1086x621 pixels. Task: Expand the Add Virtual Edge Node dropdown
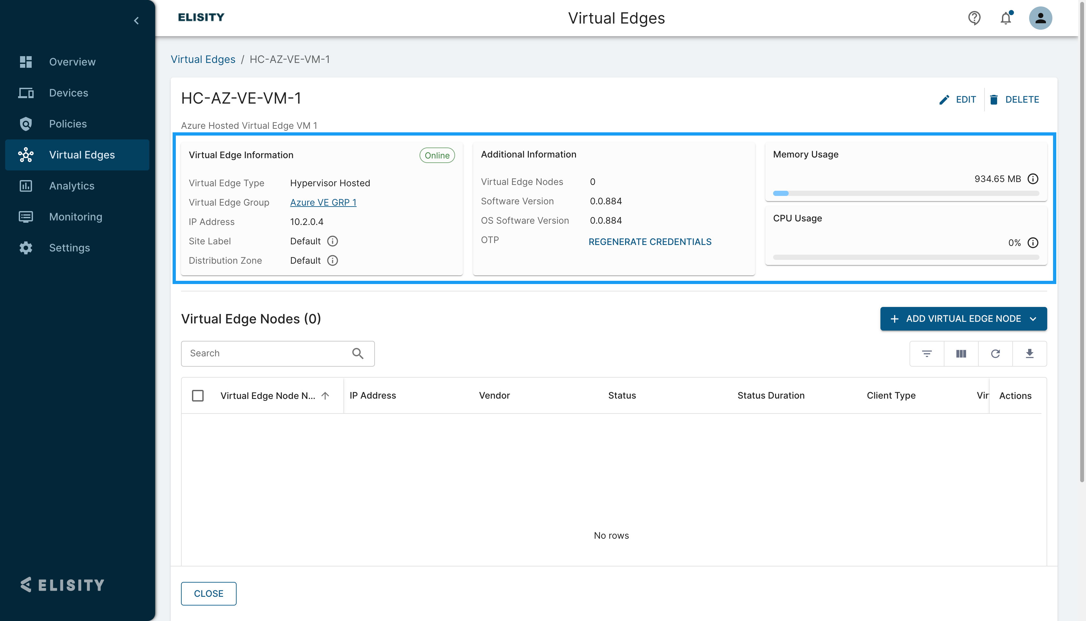(x=1033, y=319)
